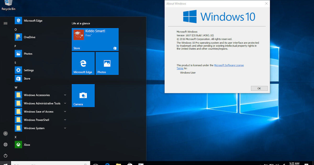
Task: Click the letter X section header
Action: click(x=15, y=137)
